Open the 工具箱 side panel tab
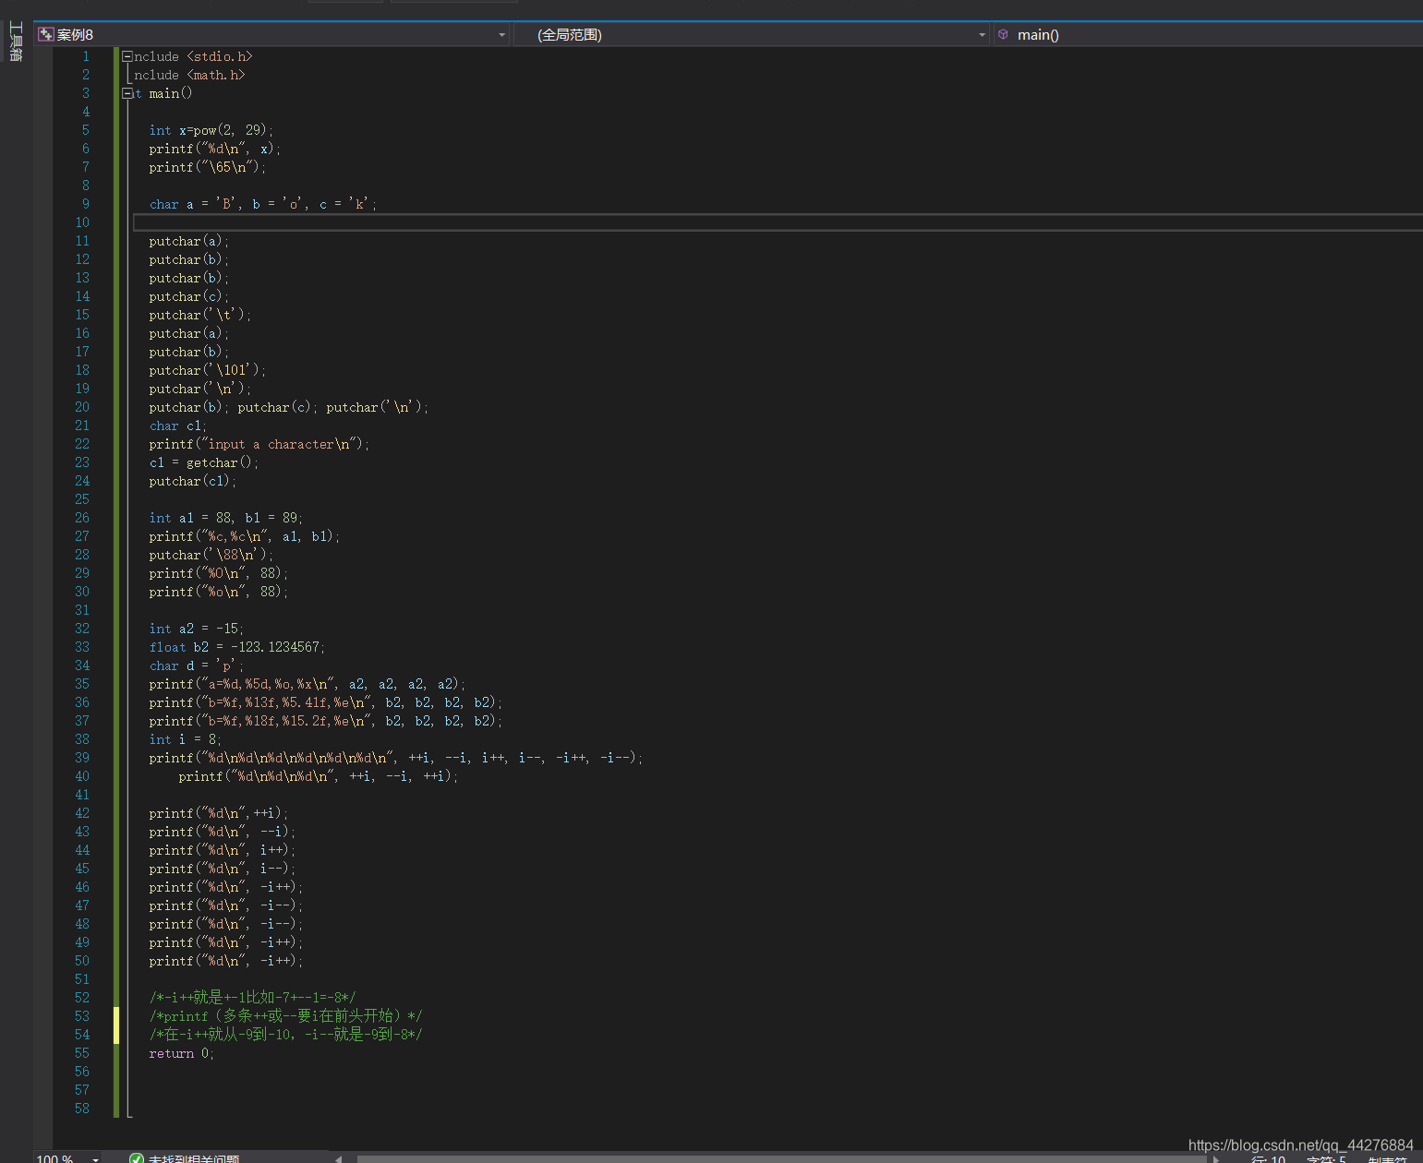 (15, 41)
